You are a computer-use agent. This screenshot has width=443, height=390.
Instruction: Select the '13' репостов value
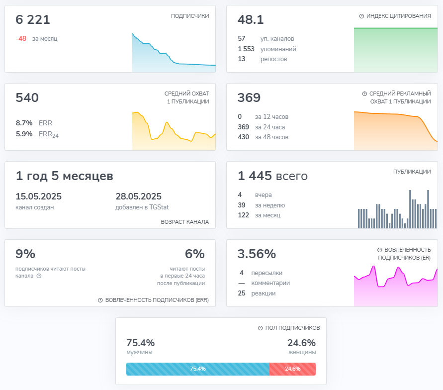(242, 59)
